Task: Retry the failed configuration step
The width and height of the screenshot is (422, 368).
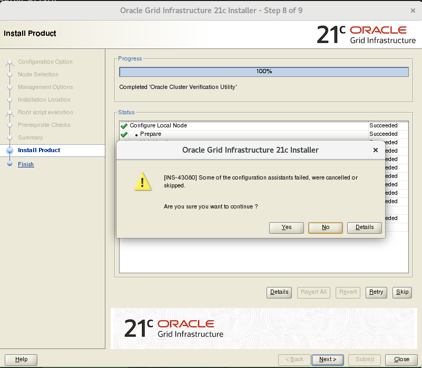Action: pyautogui.click(x=376, y=292)
